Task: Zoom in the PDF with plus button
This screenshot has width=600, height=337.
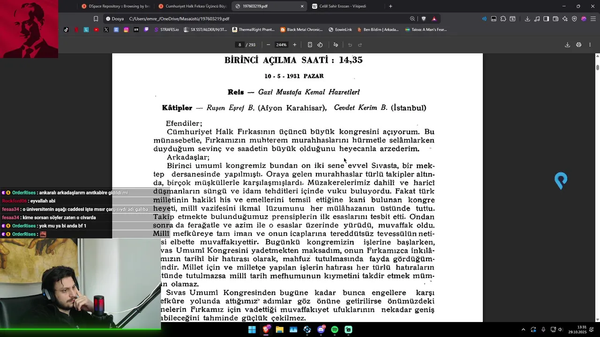Action: tap(294, 45)
